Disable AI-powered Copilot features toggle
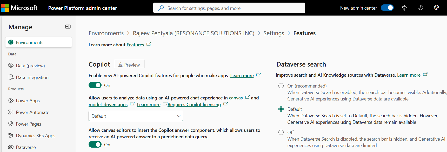Viewport: 447px width, 152px height. click(95, 85)
